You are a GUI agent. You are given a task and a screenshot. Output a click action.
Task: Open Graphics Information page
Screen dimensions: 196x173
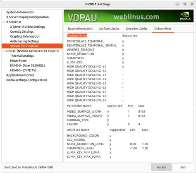(x=25, y=36)
